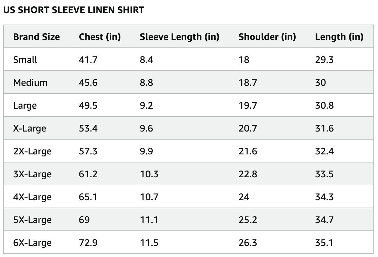The image size is (378, 257).
Task: Click the Medium sleeve length value 8.8
Action: coord(146,82)
